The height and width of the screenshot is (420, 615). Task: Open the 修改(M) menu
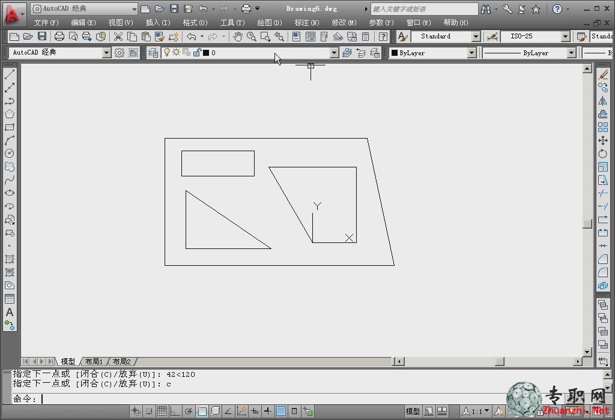point(344,23)
